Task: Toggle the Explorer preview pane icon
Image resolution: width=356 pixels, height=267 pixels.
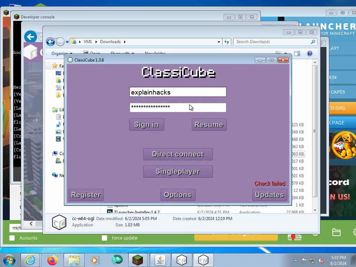Action: point(297,54)
